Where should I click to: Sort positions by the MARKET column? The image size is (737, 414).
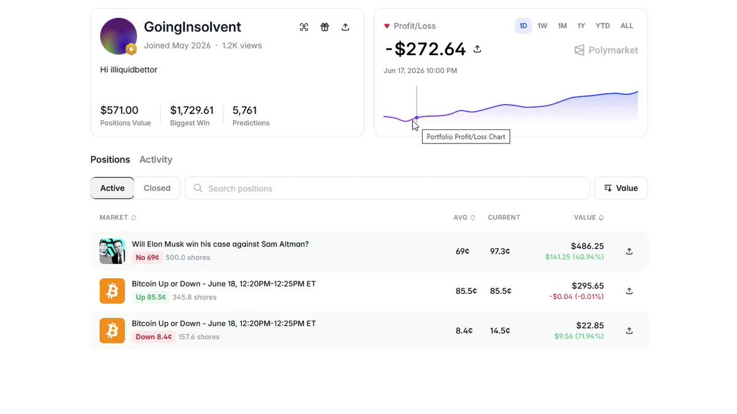point(118,218)
